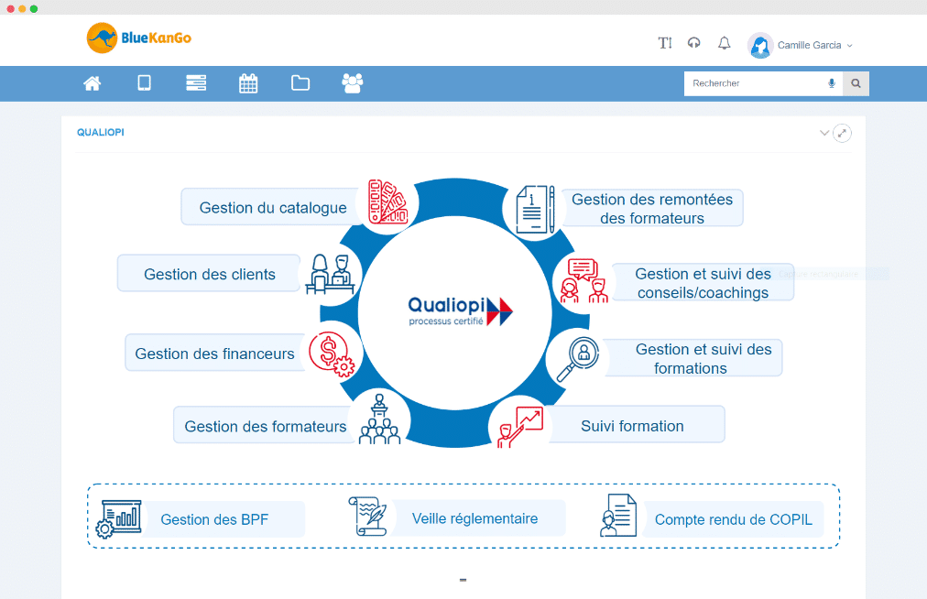Viewport: 927px width, 599px height.
Task: Open Gestion et suivi des conseils/coachings
Action: [703, 283]
